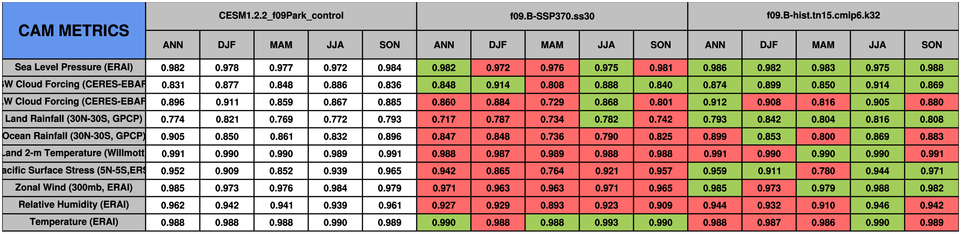
Task: Open the CESM1.2.2_f09Park_control case header
Action: tap(281, 16)
